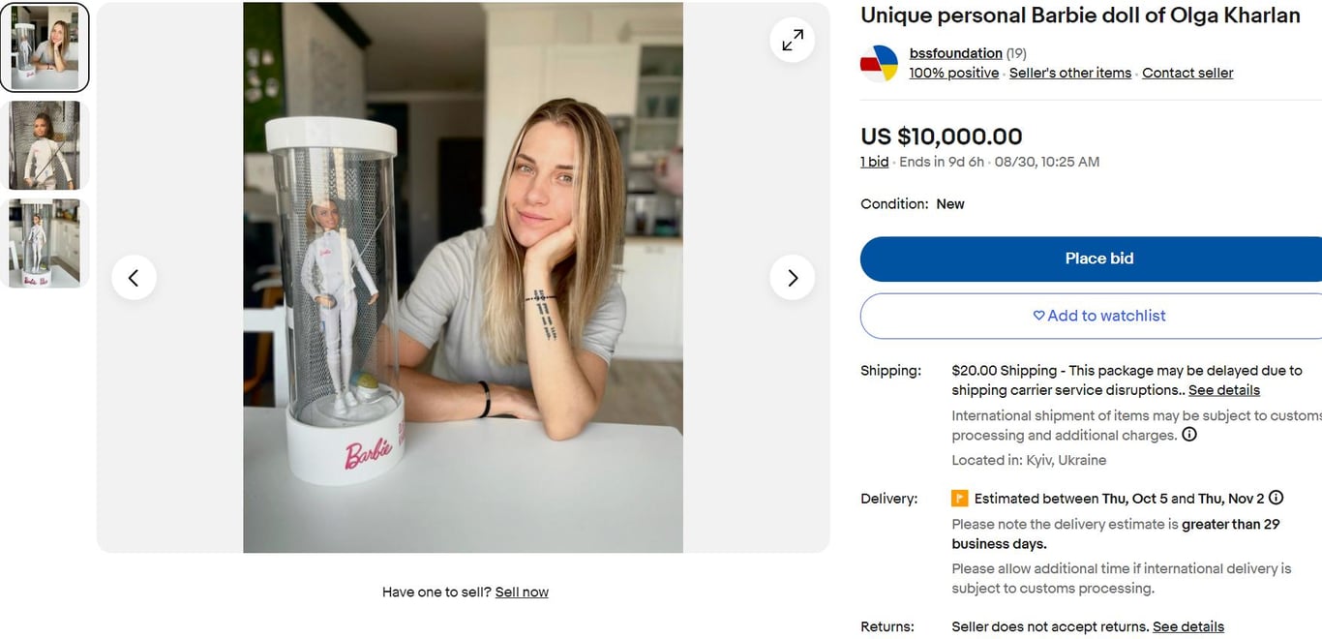View bid history via 1 bid link

[874, 162]
